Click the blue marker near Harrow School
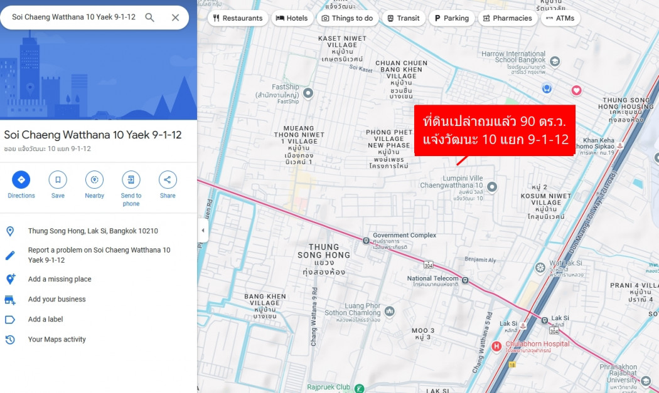The image size is (659, 393). coord(547,88)
